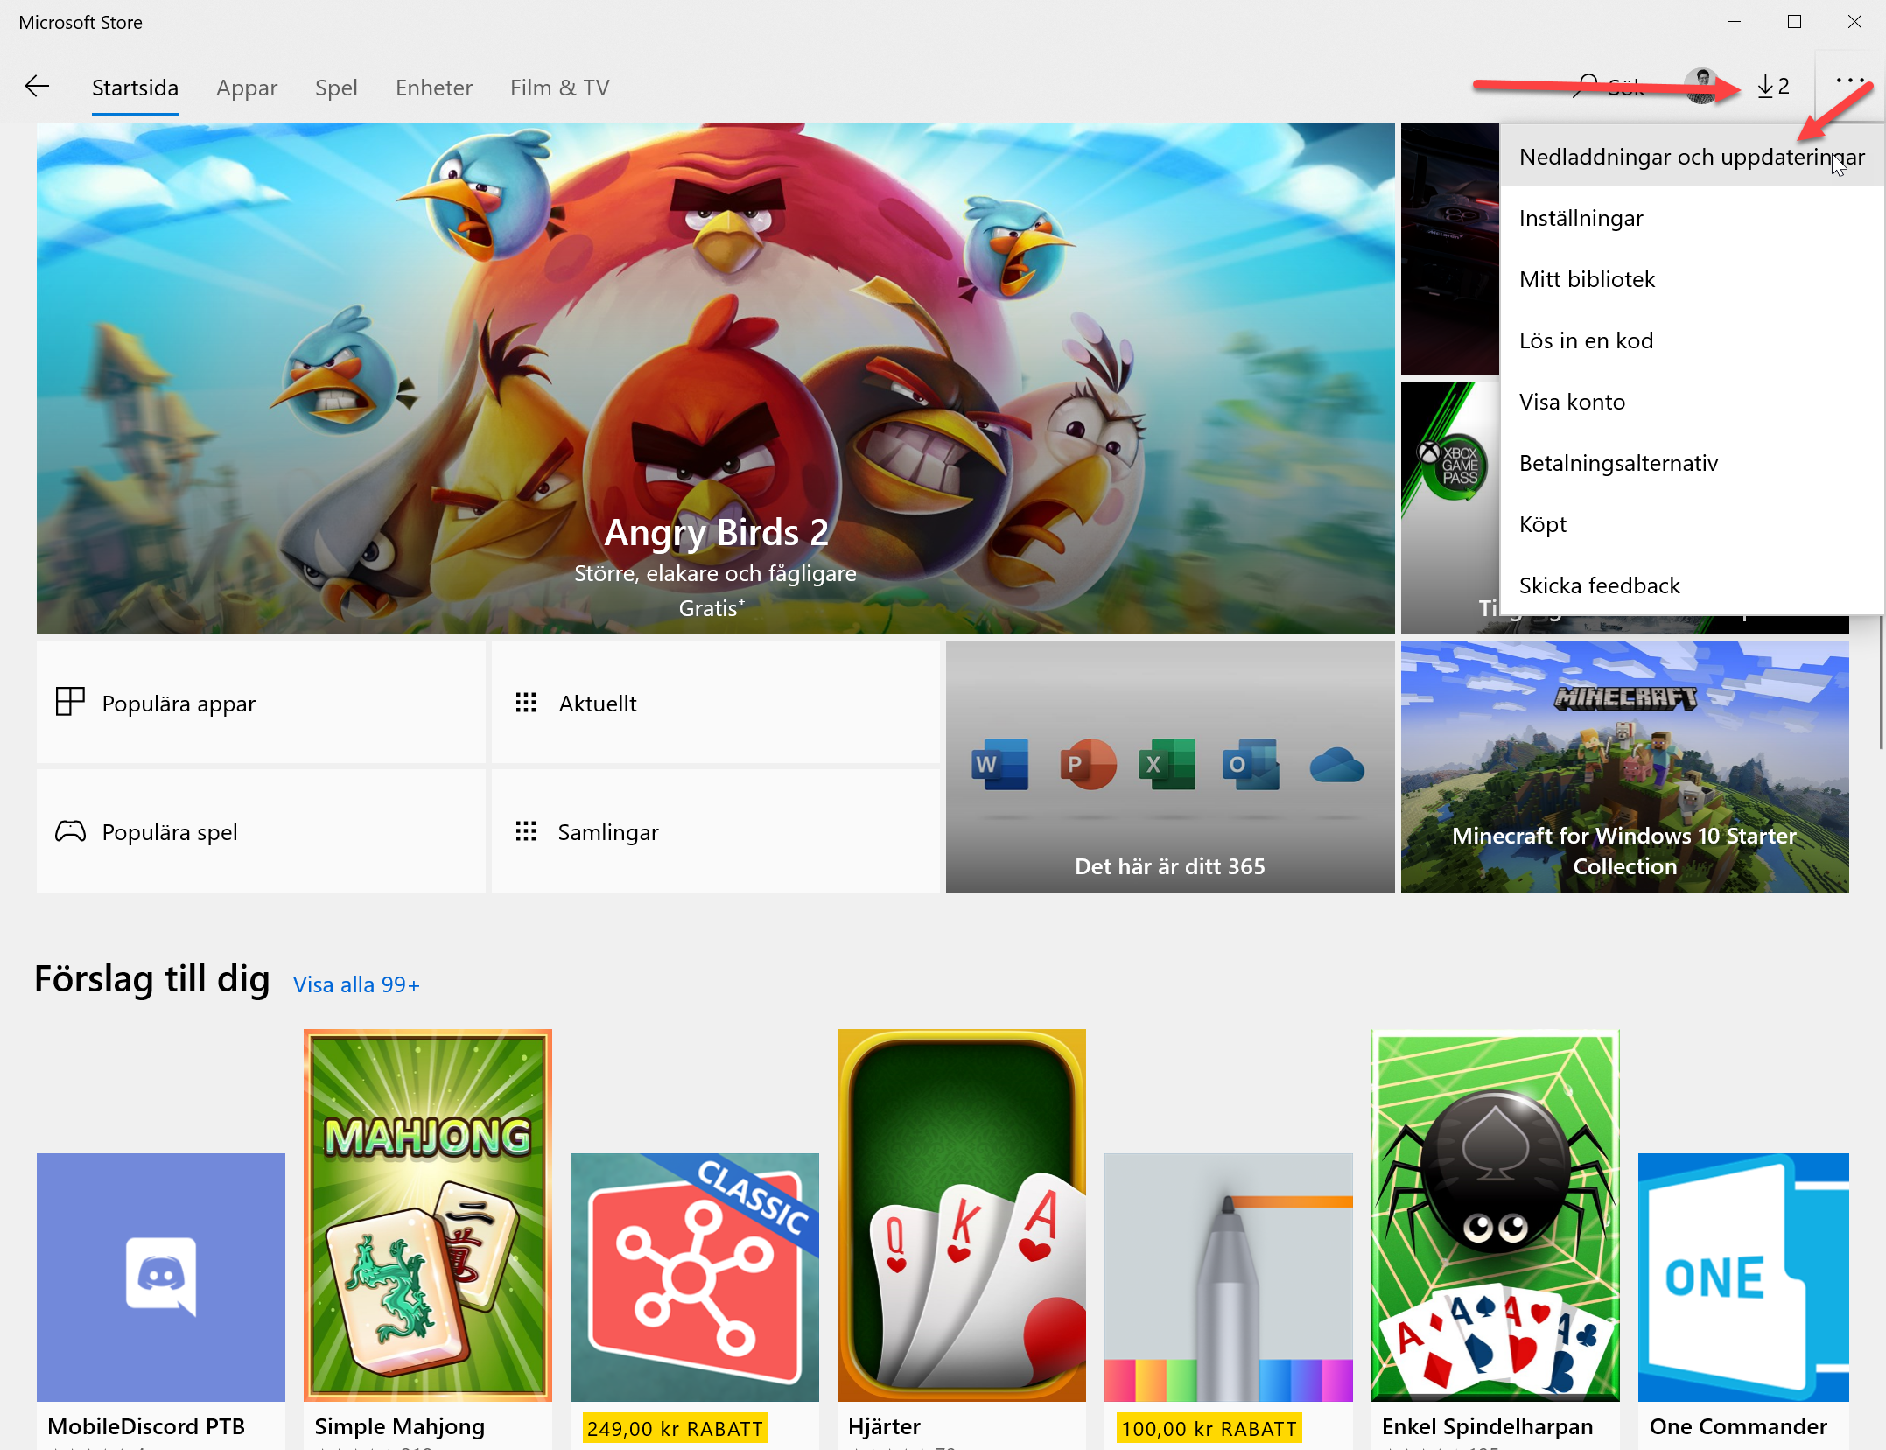Click the Word icon in 365 tile
The width and height of the screenshot is (1886, 1450).
(x=999, y=764)
